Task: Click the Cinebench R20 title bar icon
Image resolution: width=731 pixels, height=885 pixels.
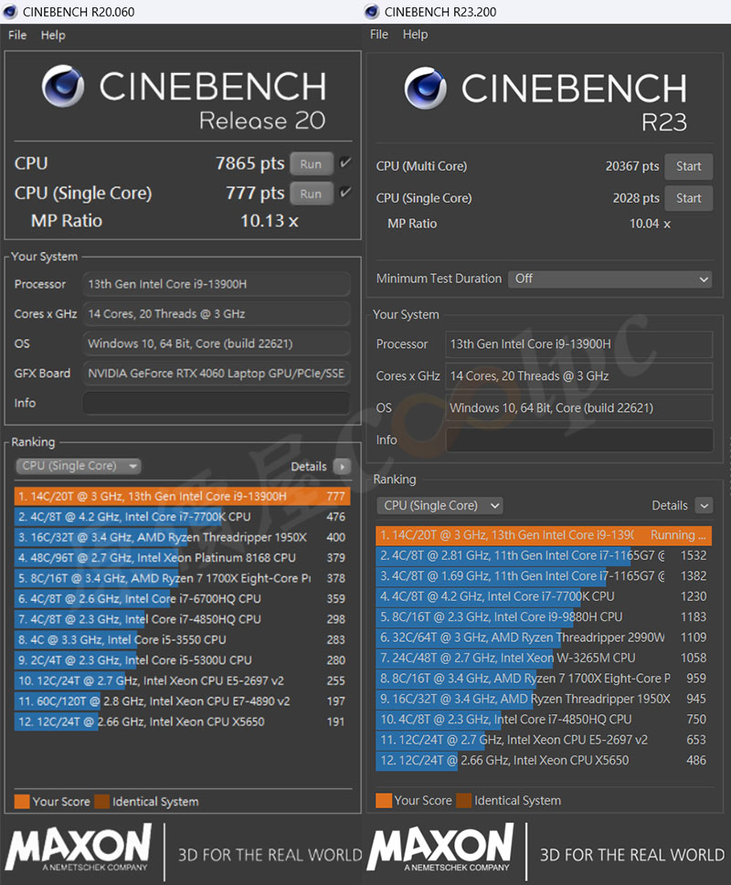Action: tap(11, 12)
